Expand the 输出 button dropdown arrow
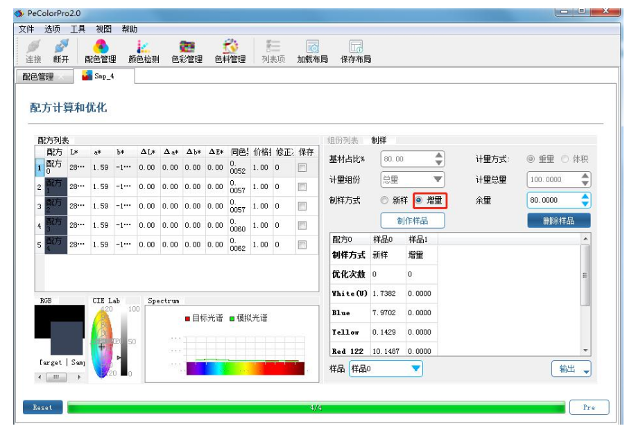This screenshot has height=435, width=636. tap(587, 371)
